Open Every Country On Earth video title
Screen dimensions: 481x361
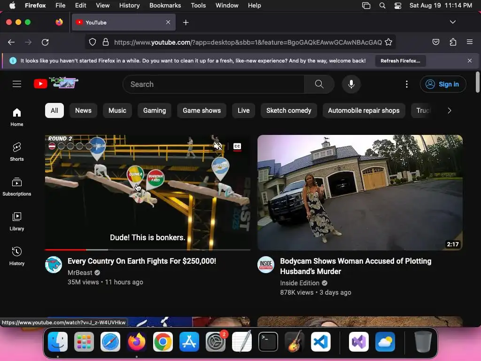point(142,261)
